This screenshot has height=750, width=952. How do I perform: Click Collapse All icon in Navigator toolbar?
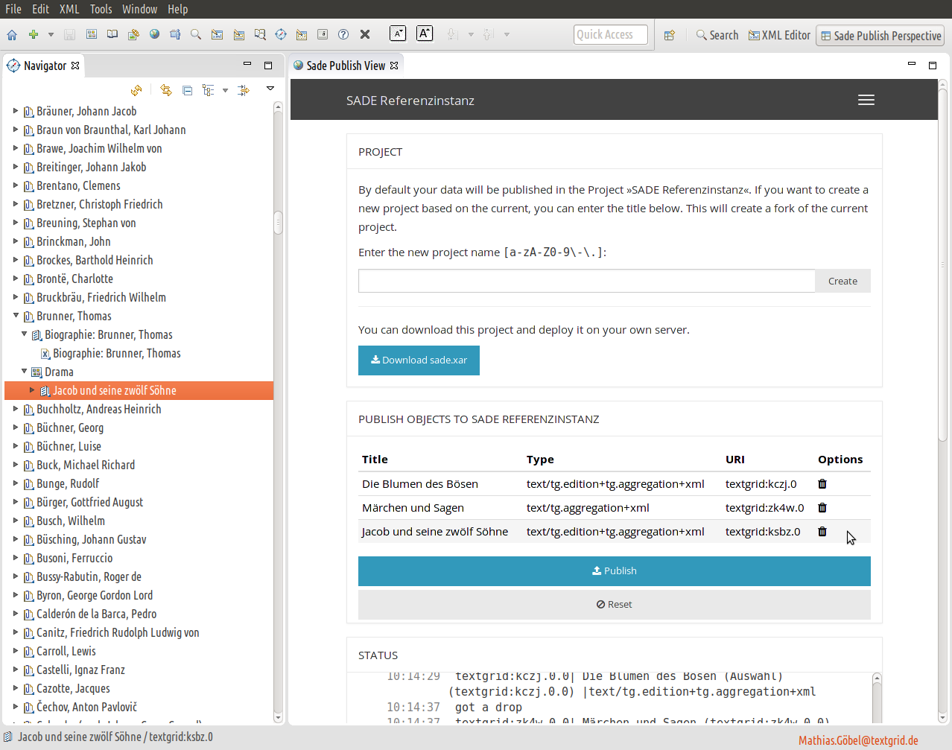pyautogui.click(x=188, y=90)
